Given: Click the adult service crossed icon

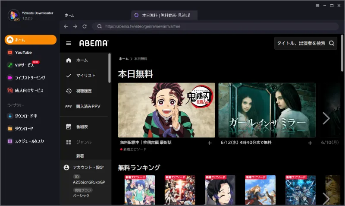Looking at the screenshot, I should (x=10, y=90).
